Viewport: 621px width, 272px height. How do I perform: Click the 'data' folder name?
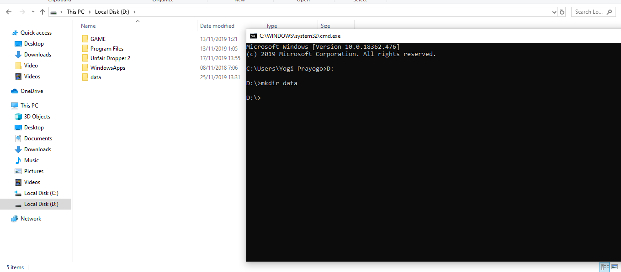[x=96, y=77]
